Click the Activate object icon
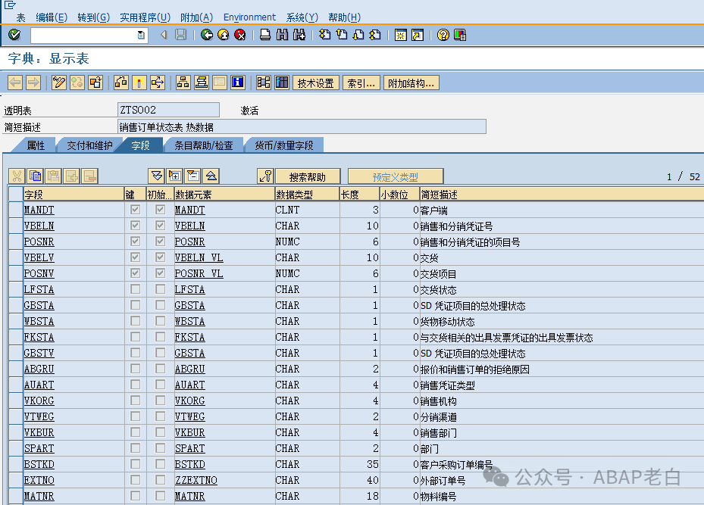The image size is (704, 505). point(139,83)
